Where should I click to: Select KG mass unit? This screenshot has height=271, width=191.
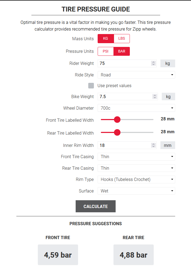click(106, 39)
